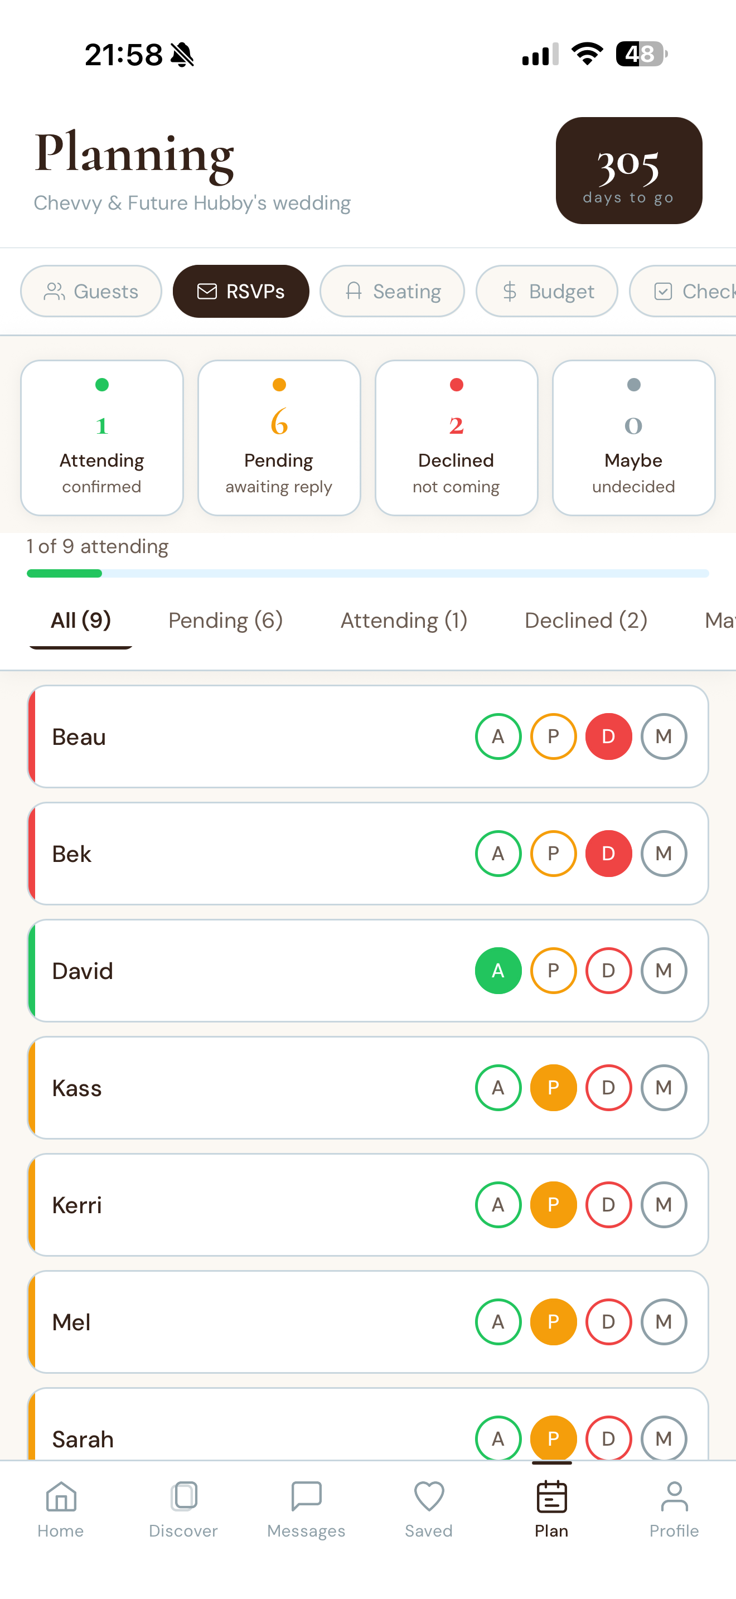Viewport: 736px width, 1599px height.
Task: Switch to the Pending (6) filter tab
Action: (225, 620)
